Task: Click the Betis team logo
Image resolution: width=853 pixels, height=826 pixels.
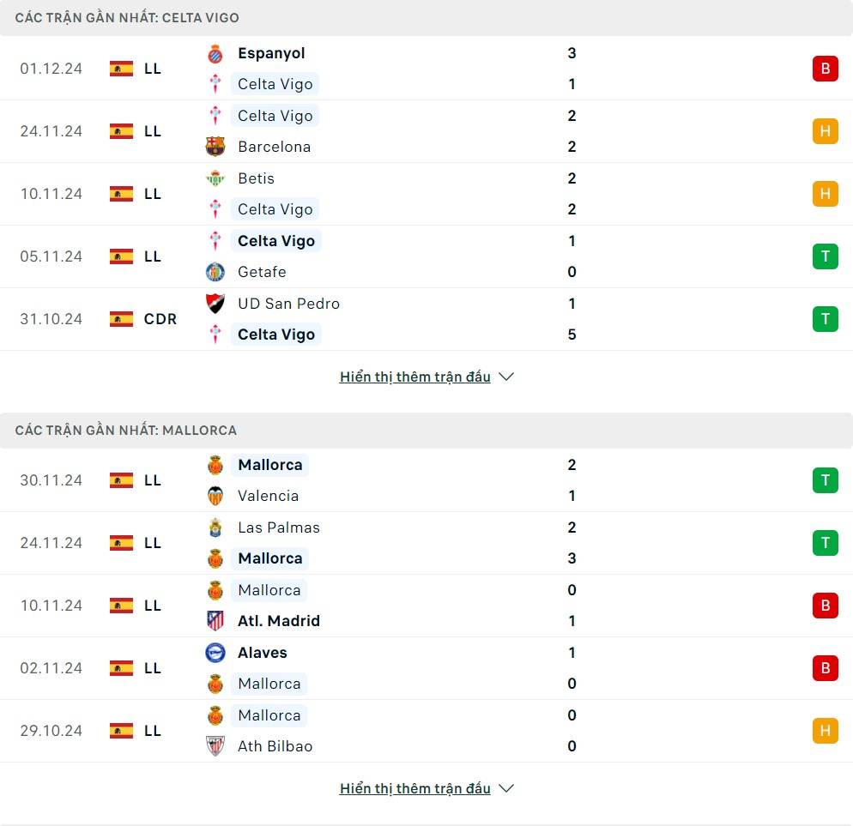Action: [215, 178]
